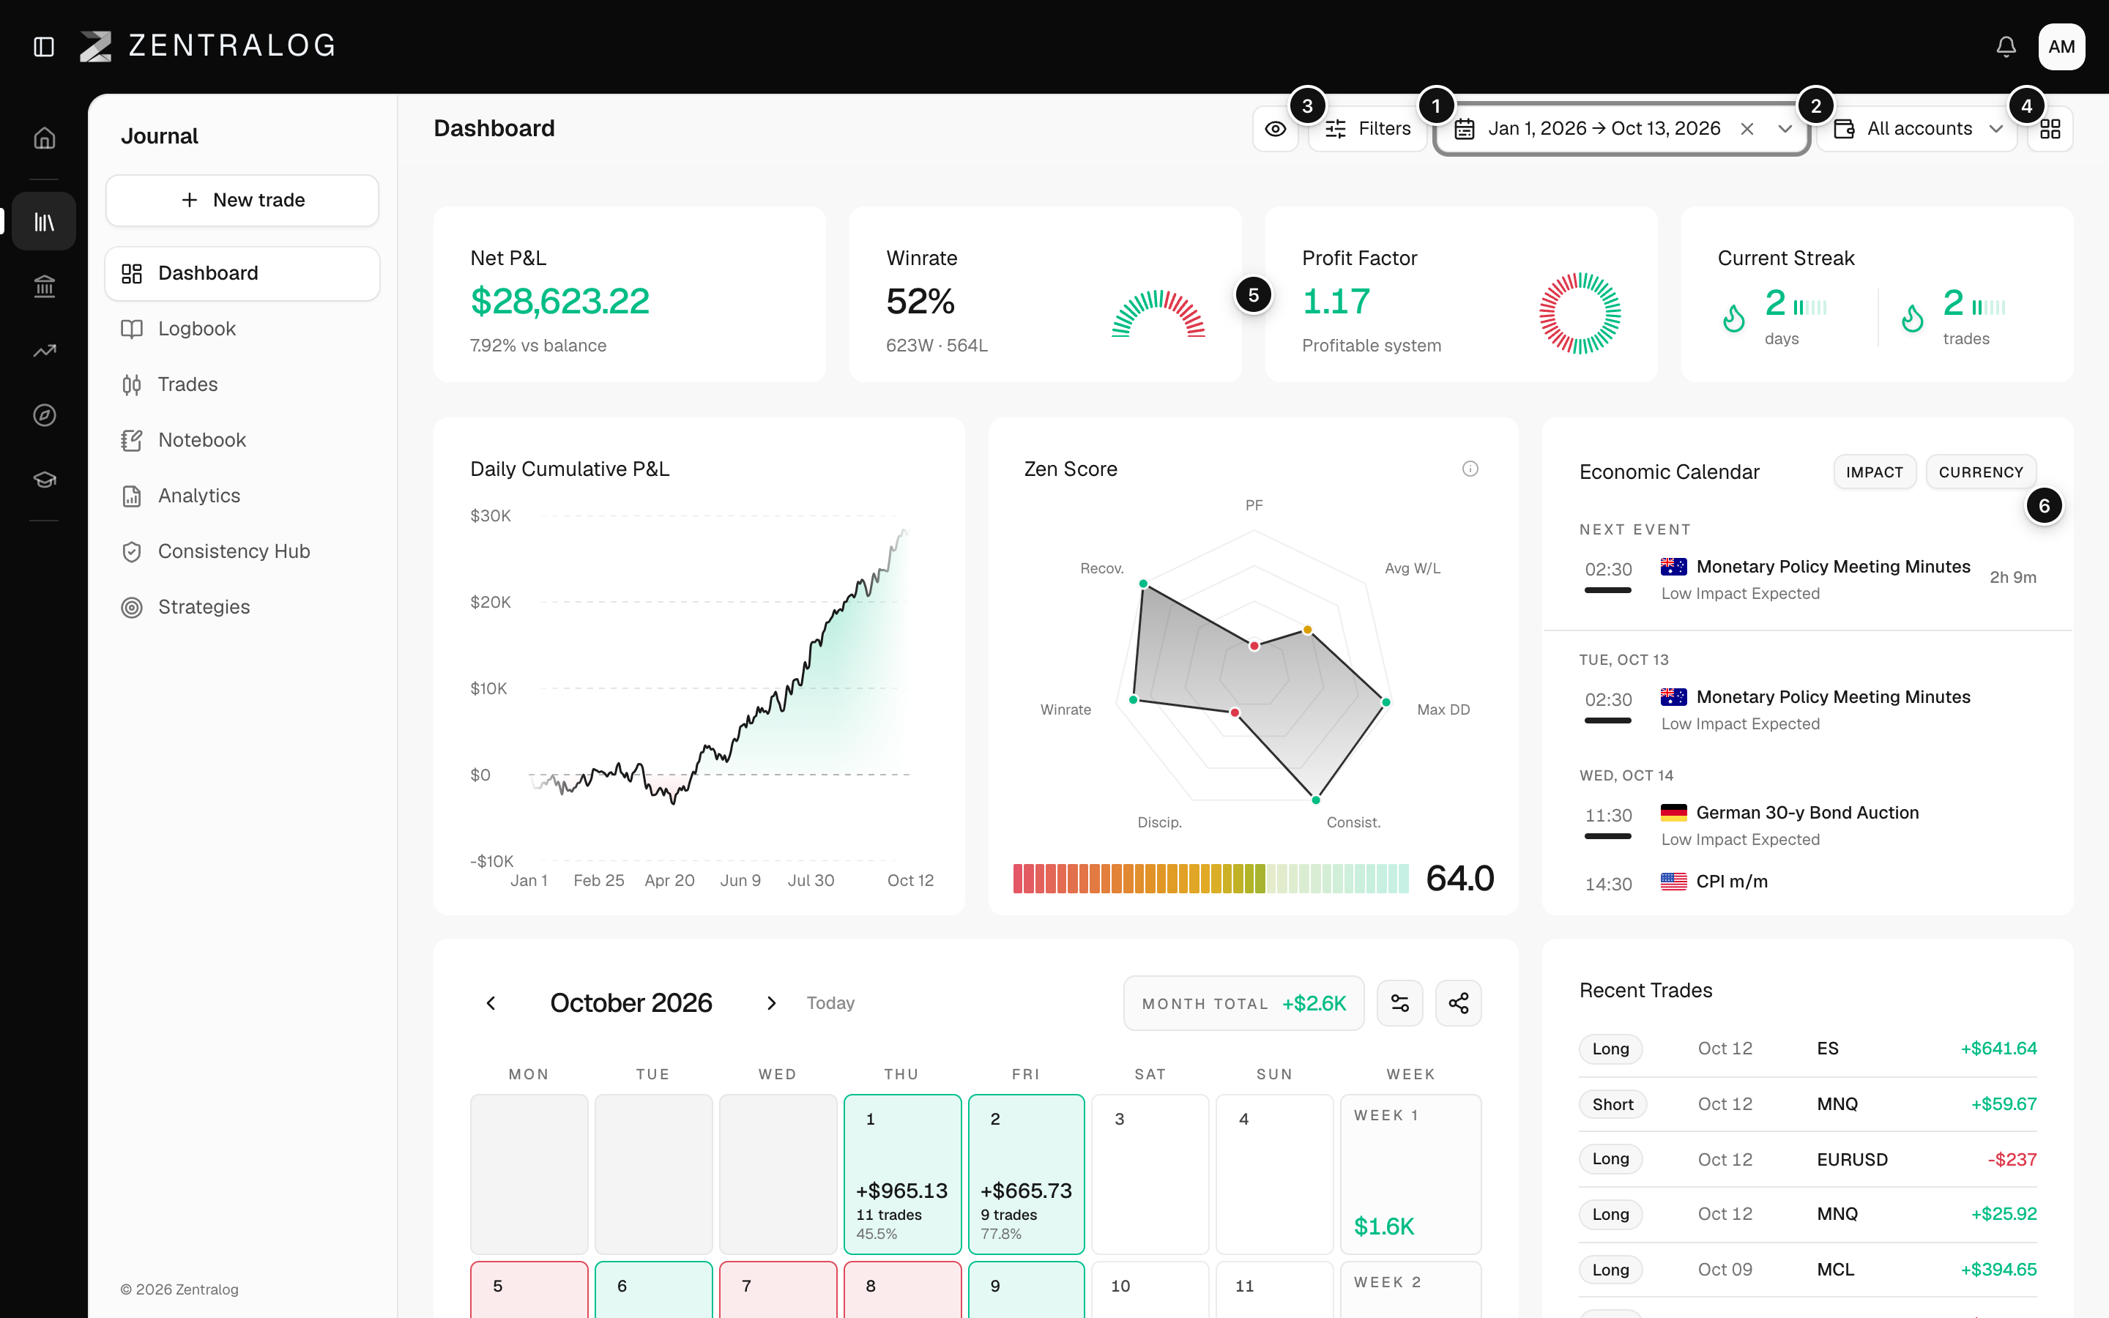Go to previous month arrow
This screenshot has width=2109, height=1318.
click(x=491, y=1003)
